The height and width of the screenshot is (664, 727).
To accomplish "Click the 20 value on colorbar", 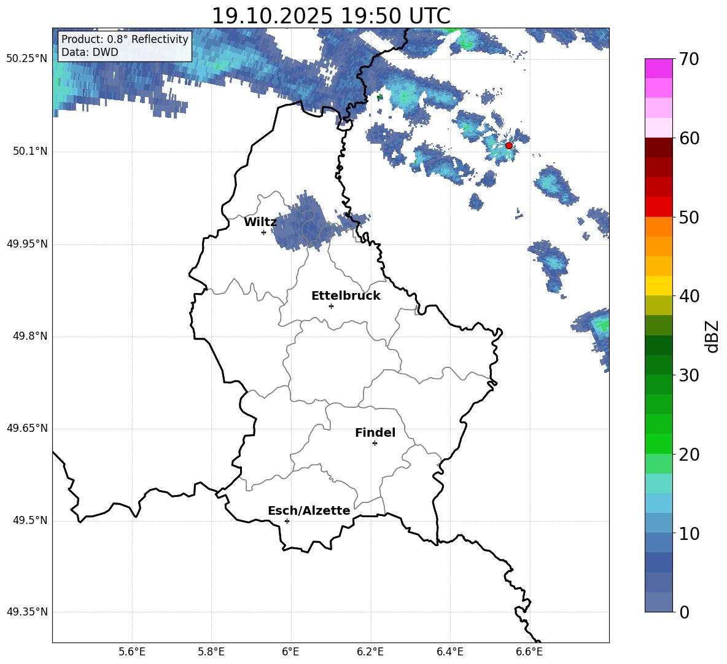I will pyautogui.click(x=689, y=455).
